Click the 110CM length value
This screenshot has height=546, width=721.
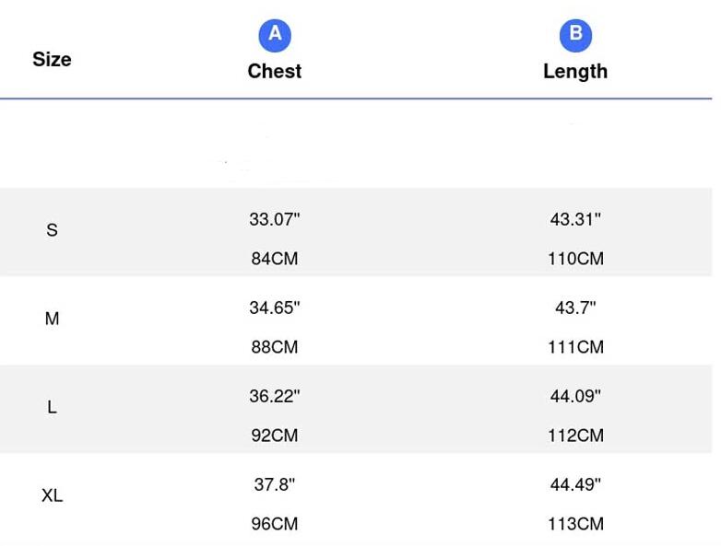pyautogui.click(x=575, y=259)
